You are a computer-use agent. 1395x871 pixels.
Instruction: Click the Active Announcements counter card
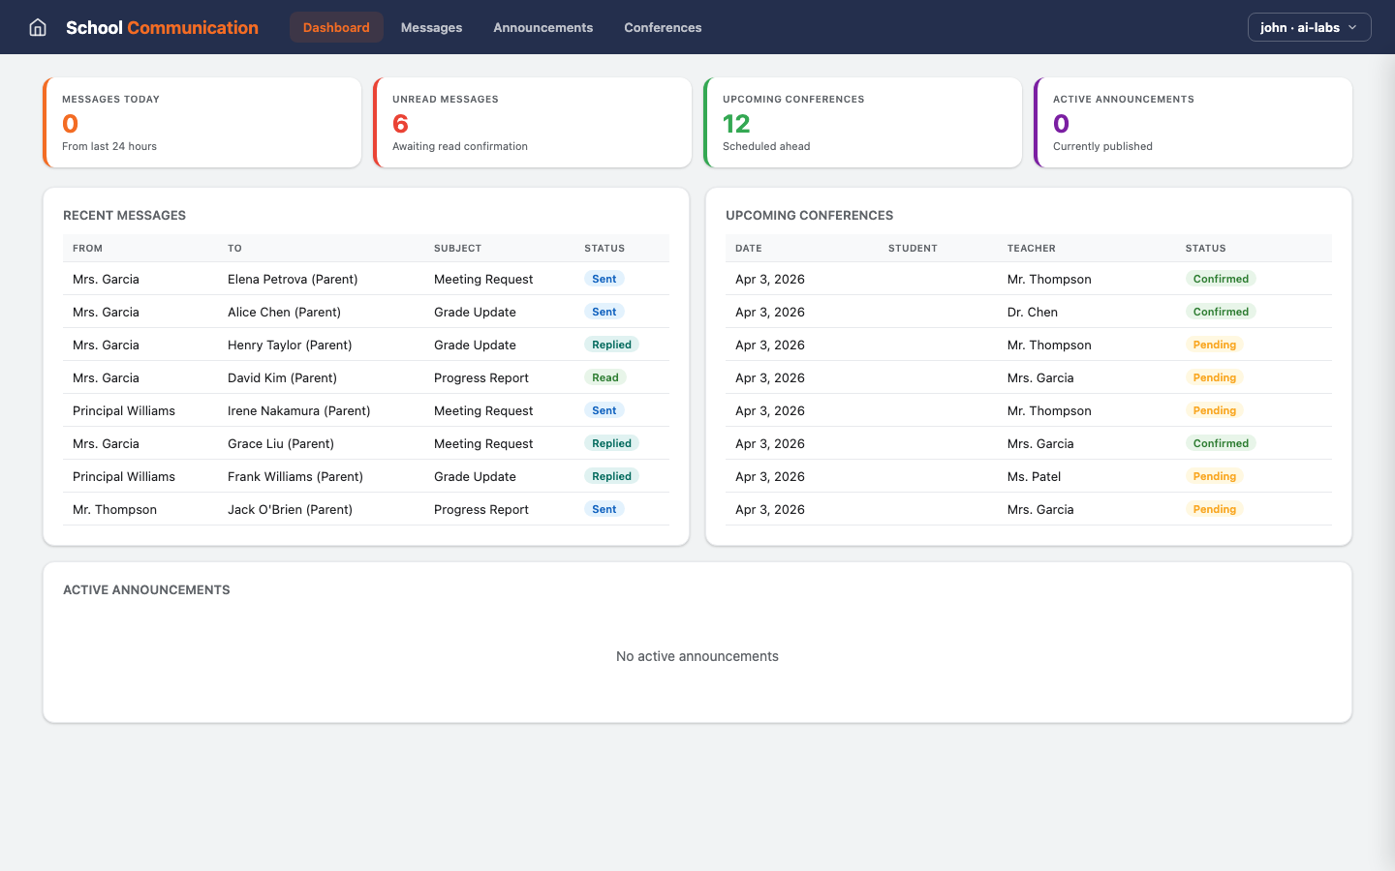(x=1192, y=122)
